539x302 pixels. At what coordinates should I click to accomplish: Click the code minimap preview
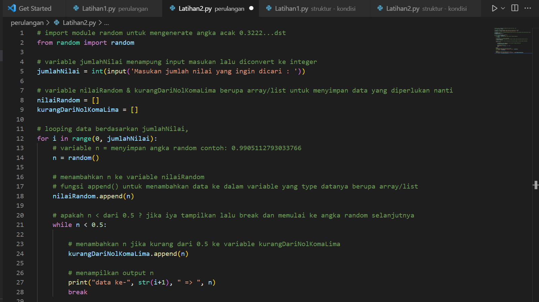pyautogui.click(x=512, y=40)
